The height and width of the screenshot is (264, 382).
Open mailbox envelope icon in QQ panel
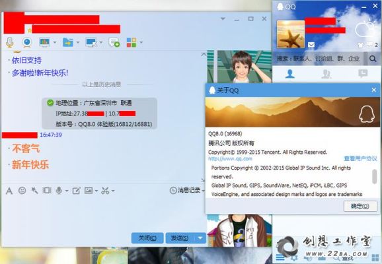click(311, 44)
